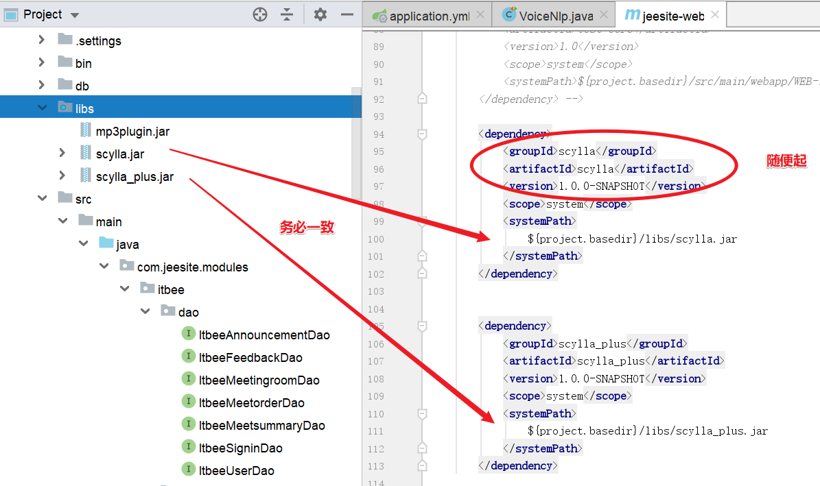Select the .settings folder icon
This screenshot has height=486, width=820.
coord(65,38)
